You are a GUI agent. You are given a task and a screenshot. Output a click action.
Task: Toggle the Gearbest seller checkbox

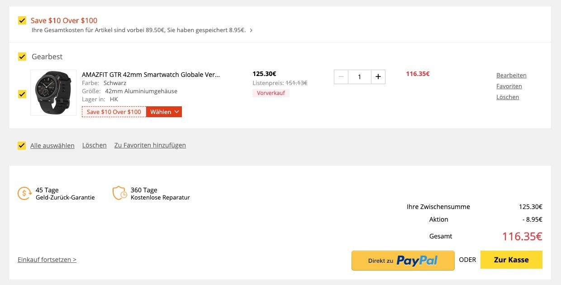coord(22,57)
